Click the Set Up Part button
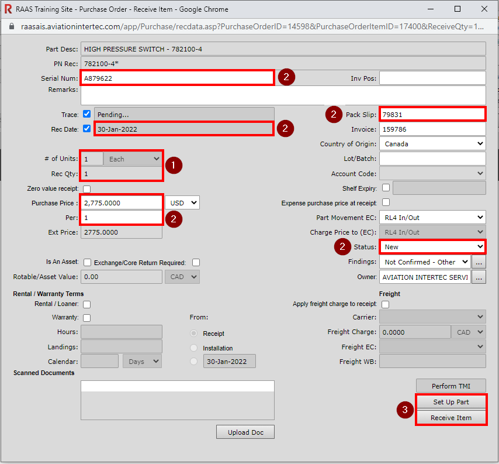 pos(451,403)
